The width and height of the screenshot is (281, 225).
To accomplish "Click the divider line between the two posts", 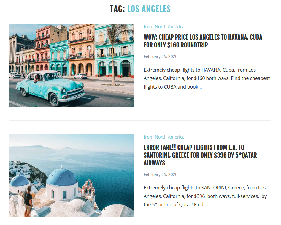I will pyautogui.click(x=140, y=120).
